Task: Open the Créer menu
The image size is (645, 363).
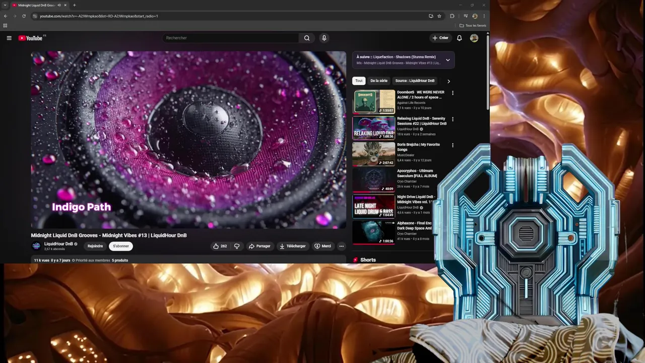Action: 440,38
